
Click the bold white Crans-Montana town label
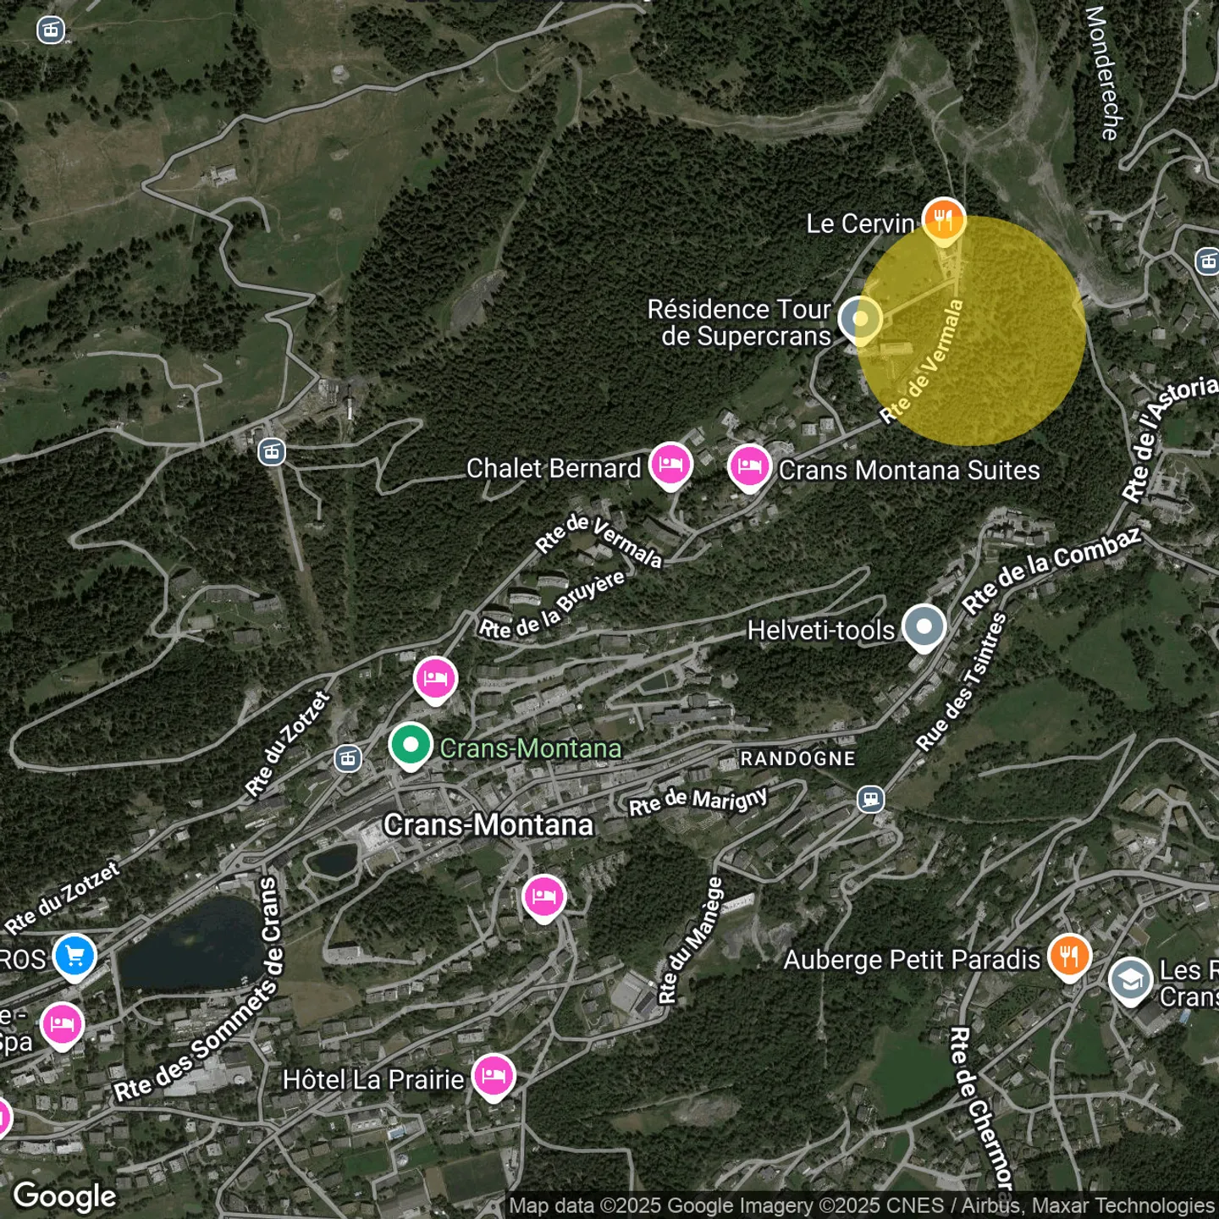(488, 825)
